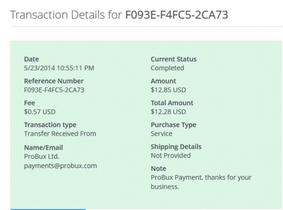Click the blue button below the details panel
The width and height of the screenshot is (283, 210).
pos(48,209)
